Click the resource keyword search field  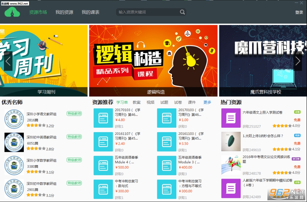tap(151, 12)
